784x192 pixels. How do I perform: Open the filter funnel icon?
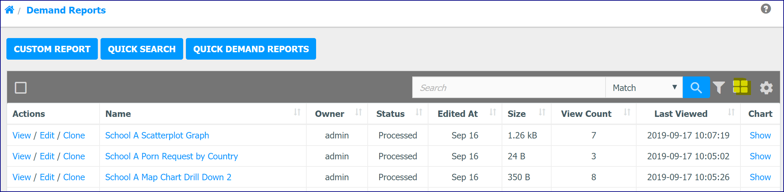pyautogui.click(x=719, y=88)
